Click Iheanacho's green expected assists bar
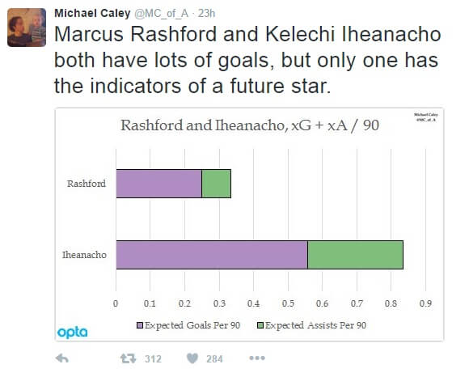This screenshot has width=469, height=373. 356,255
